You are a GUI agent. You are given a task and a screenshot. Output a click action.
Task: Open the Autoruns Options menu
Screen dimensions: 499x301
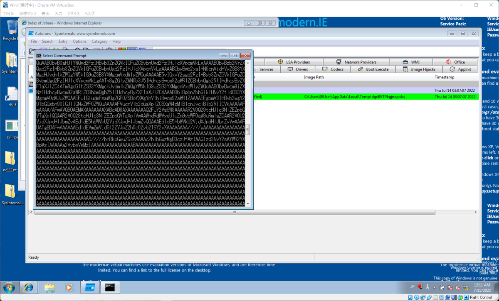(79, 42)
